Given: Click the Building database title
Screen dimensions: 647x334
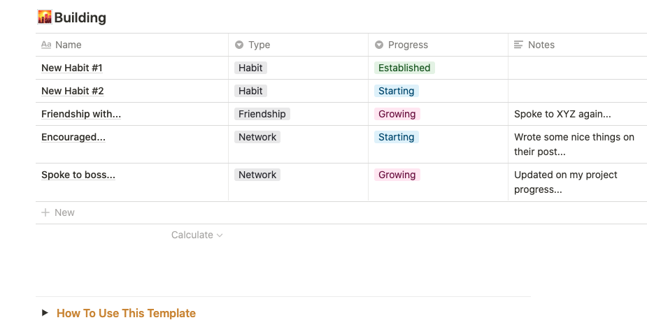Looking at the screenshot, I should click(80, 17).
